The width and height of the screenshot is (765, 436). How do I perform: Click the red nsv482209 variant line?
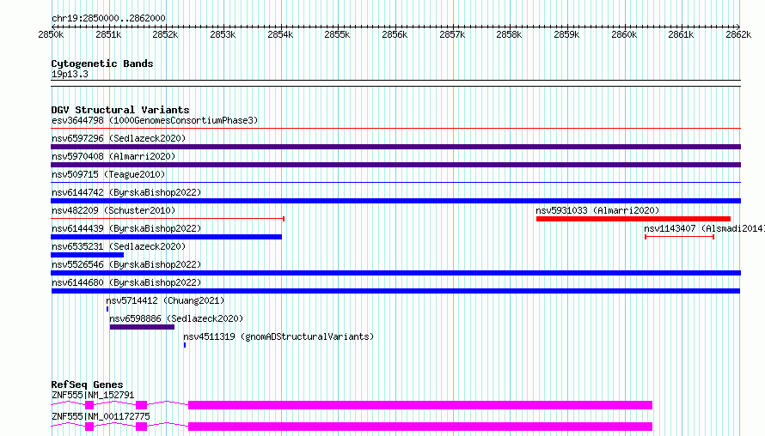click(x=168, y=219)
